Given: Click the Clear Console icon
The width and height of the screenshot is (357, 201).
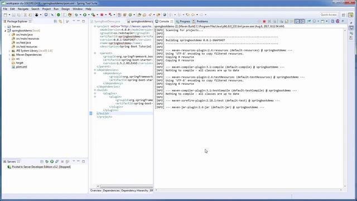Looking at the screenshot, I should pyautogui.click(x=281, y=21).
